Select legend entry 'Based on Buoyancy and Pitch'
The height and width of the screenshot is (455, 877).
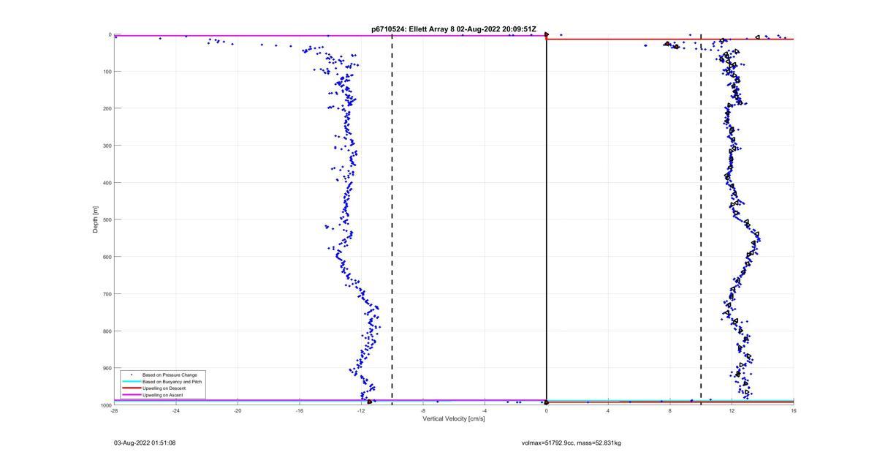pyautogui.click(x=172, y=382)
